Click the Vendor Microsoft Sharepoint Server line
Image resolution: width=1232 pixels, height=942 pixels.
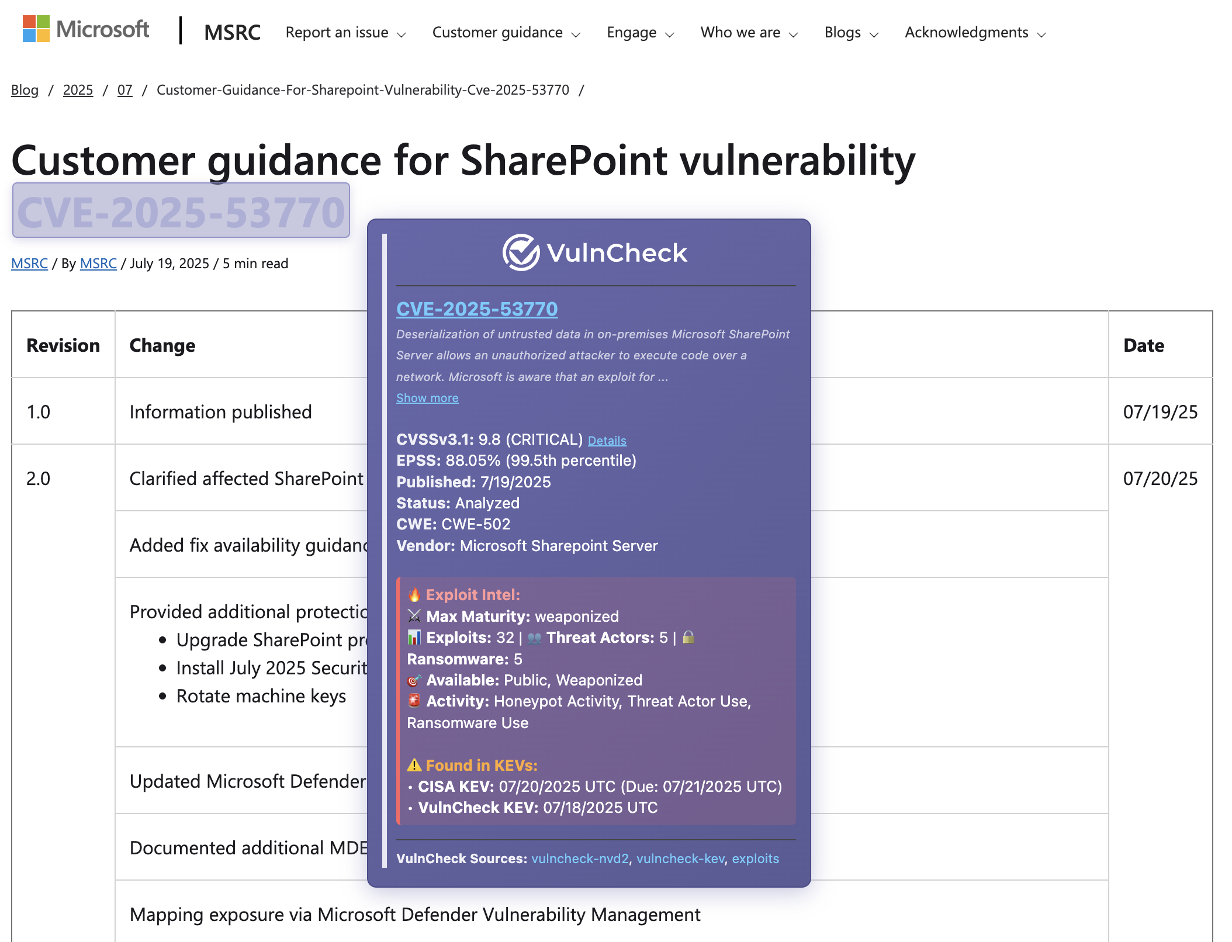click(527, 546)
